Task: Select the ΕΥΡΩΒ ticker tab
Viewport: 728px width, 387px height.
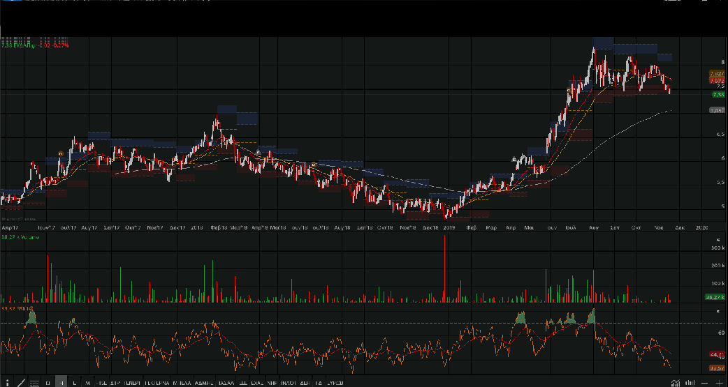Action: coord(335,382)
